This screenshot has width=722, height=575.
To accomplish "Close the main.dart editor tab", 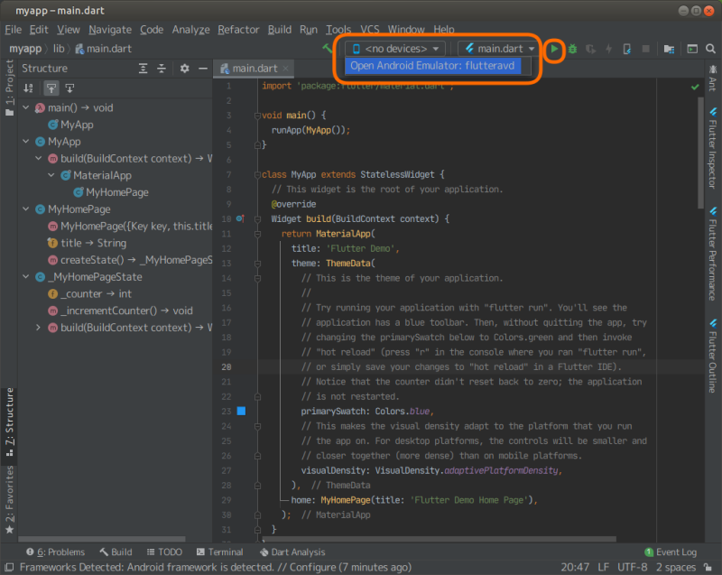I will pos(287,69).
